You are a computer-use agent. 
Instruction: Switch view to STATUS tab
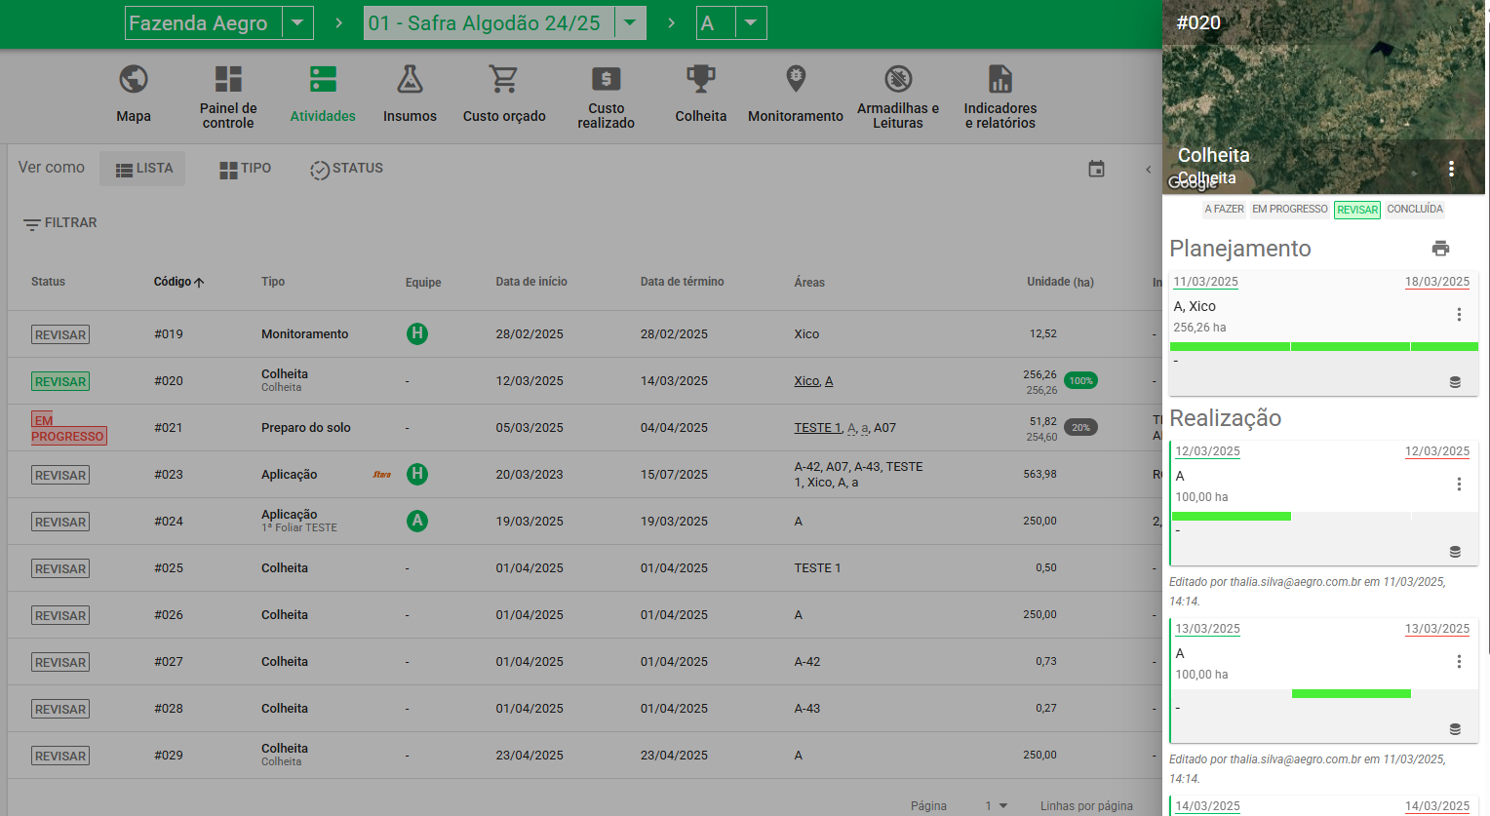tap(346, 169)
